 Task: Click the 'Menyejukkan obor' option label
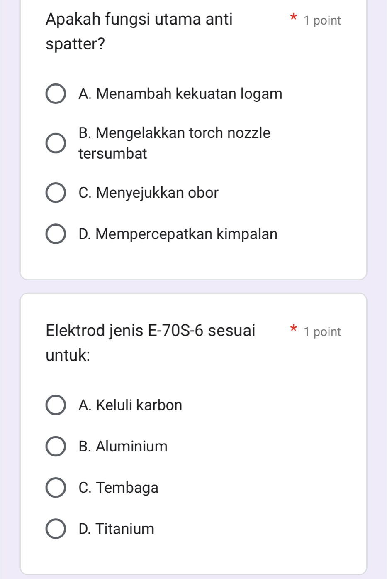pyautogui.click(x=148, y=193)
